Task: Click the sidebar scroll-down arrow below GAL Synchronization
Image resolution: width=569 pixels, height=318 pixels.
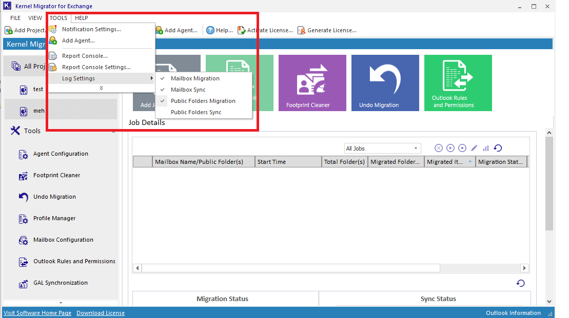Action: pos(61,303)
